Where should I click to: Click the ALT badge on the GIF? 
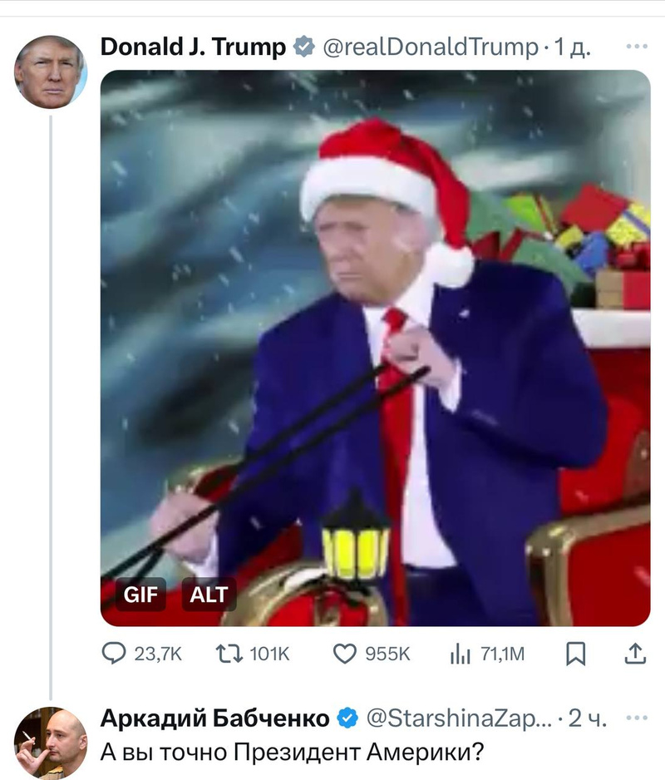point(209,595)
